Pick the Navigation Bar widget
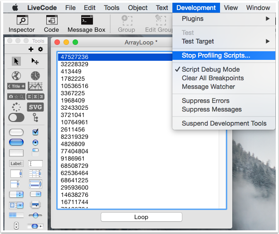Viewport: 279px width, 234px height. pos(16,97)
